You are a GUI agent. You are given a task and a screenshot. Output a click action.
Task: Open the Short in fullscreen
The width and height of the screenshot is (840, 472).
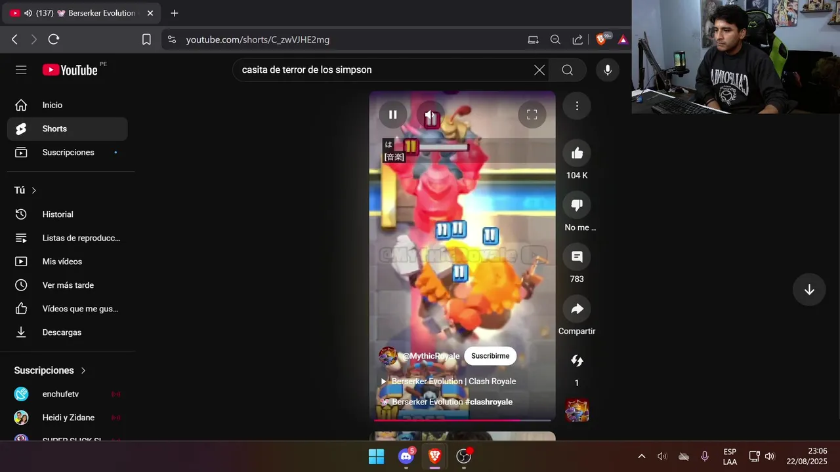[532, 115]
